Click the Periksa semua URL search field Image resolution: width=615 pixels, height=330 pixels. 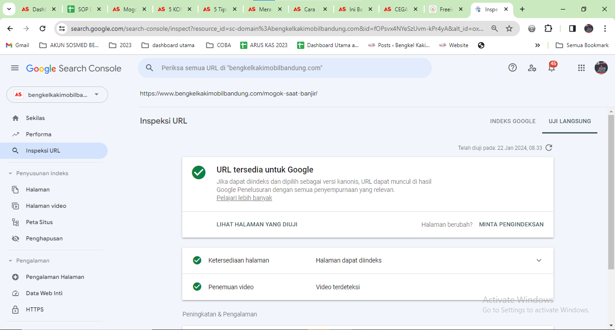click(x=285, y=68)
